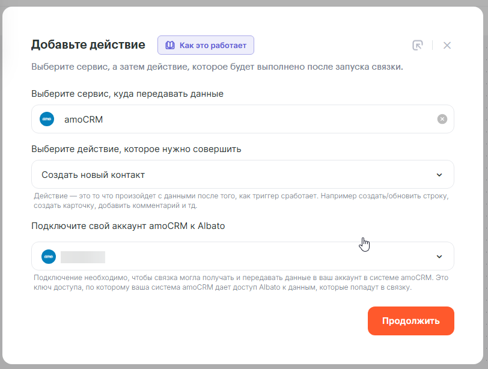488x369 pixels.
Task: Click the "Добавьте действие" heading
Action: [x=88, y=44]
